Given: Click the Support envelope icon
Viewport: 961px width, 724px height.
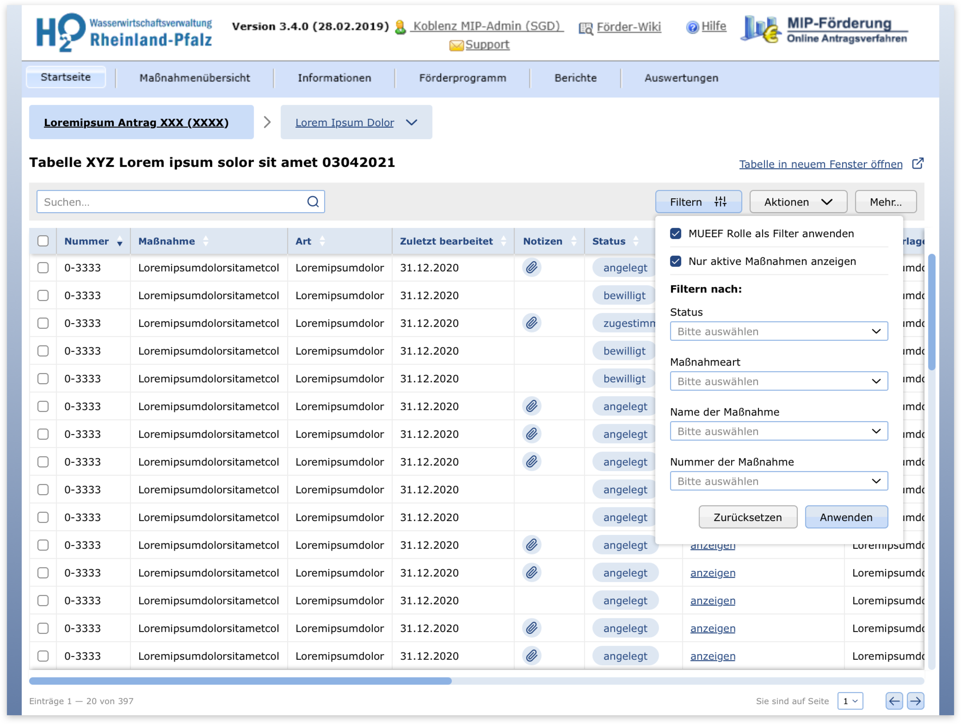Looking at the screenshot, I should (x=456, y=45).
